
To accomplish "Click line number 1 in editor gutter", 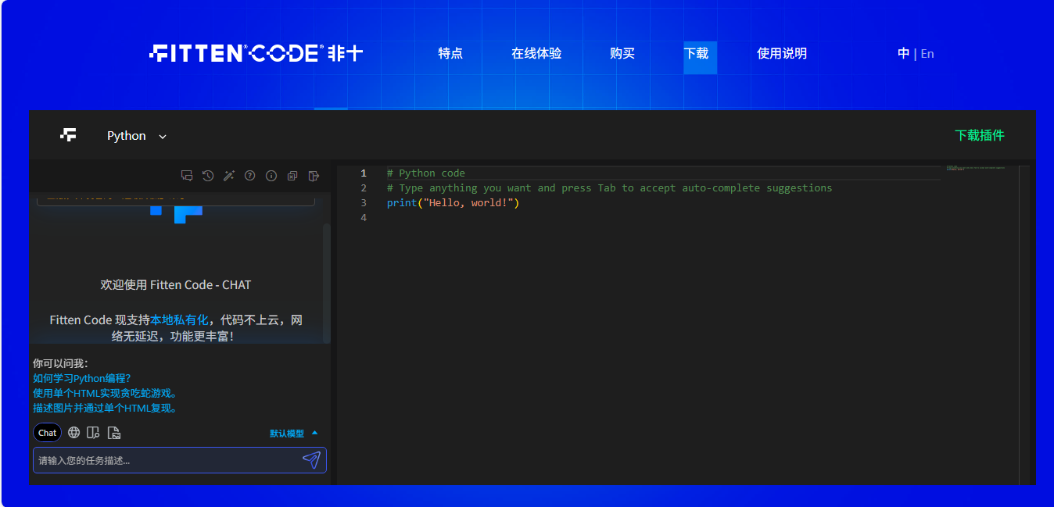I will (363, 173).
